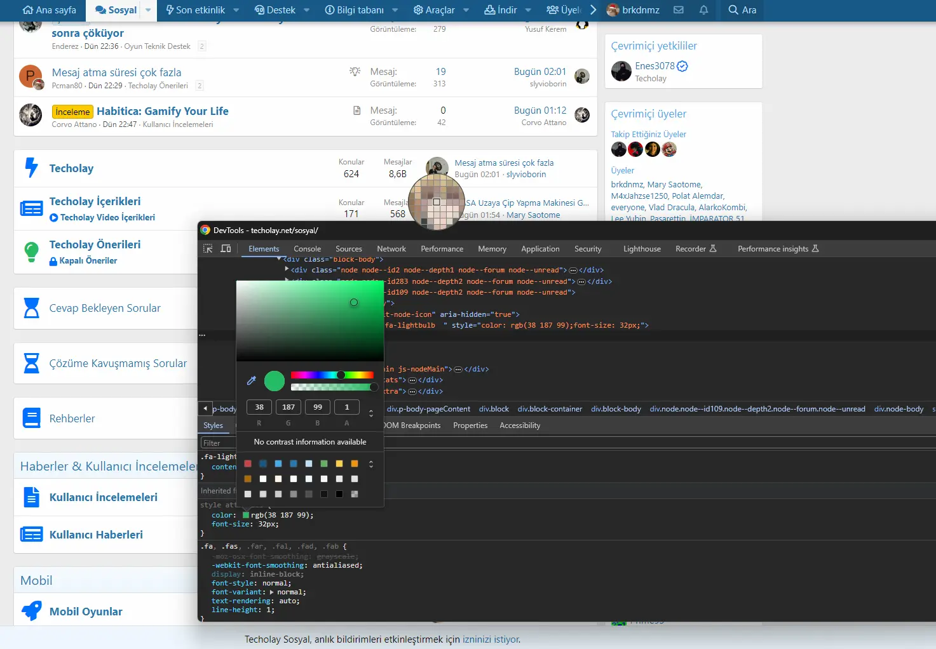Adjust the alpha opacity slider in color picker
936x649 pixels.
(x=332, y=387)
